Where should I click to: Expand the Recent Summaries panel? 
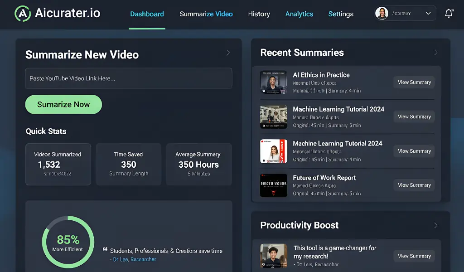coord(436,52)
